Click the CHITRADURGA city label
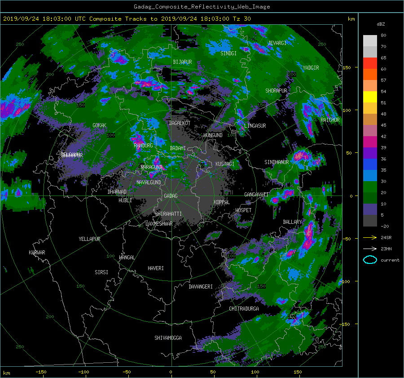This screenshot has height=378, width=404. (244, 309)
